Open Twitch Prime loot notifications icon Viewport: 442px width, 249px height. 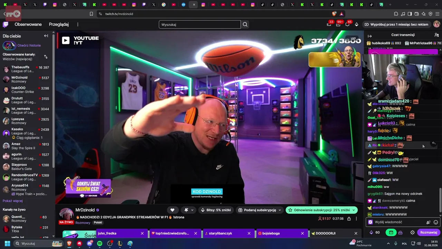click(329, 25)
